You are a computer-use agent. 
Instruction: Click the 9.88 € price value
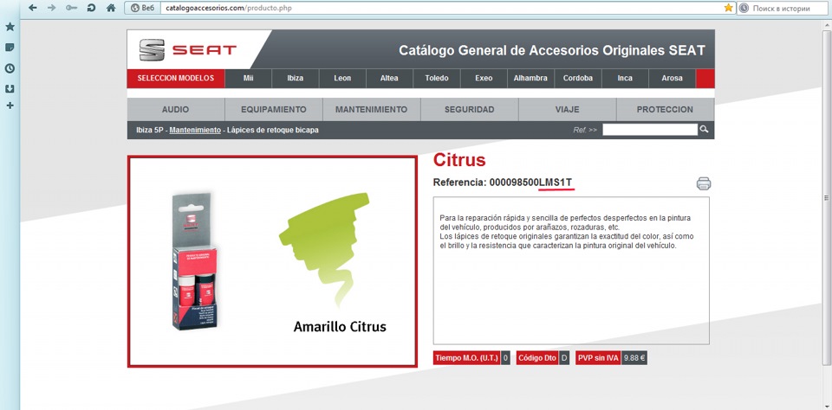634,358
